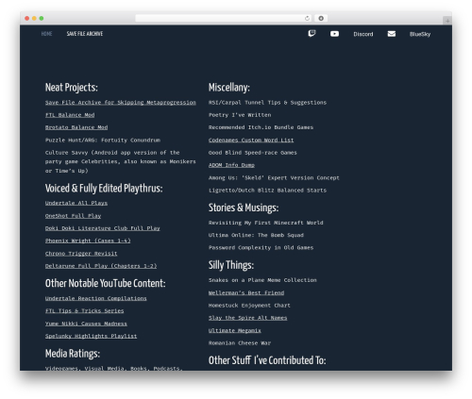Open the Twitch channel icon
The width and height of the screenshot is (472, 399).
pyautogui.click(x=312, y=34)
